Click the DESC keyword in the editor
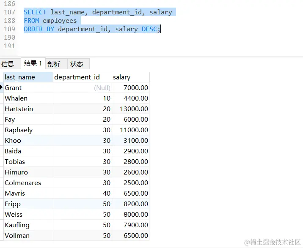 coord(149,29)
